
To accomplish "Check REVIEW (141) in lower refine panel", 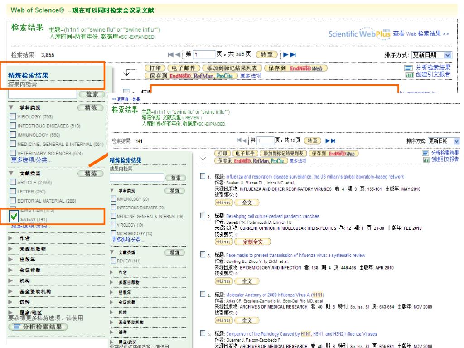I will [x=113, y=261].
